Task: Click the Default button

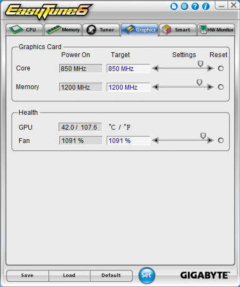Action: 111,275
